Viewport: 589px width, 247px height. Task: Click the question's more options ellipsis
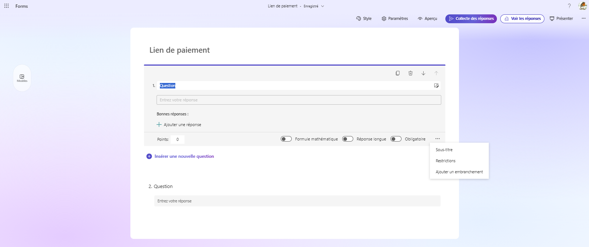(x=437, y=139)
